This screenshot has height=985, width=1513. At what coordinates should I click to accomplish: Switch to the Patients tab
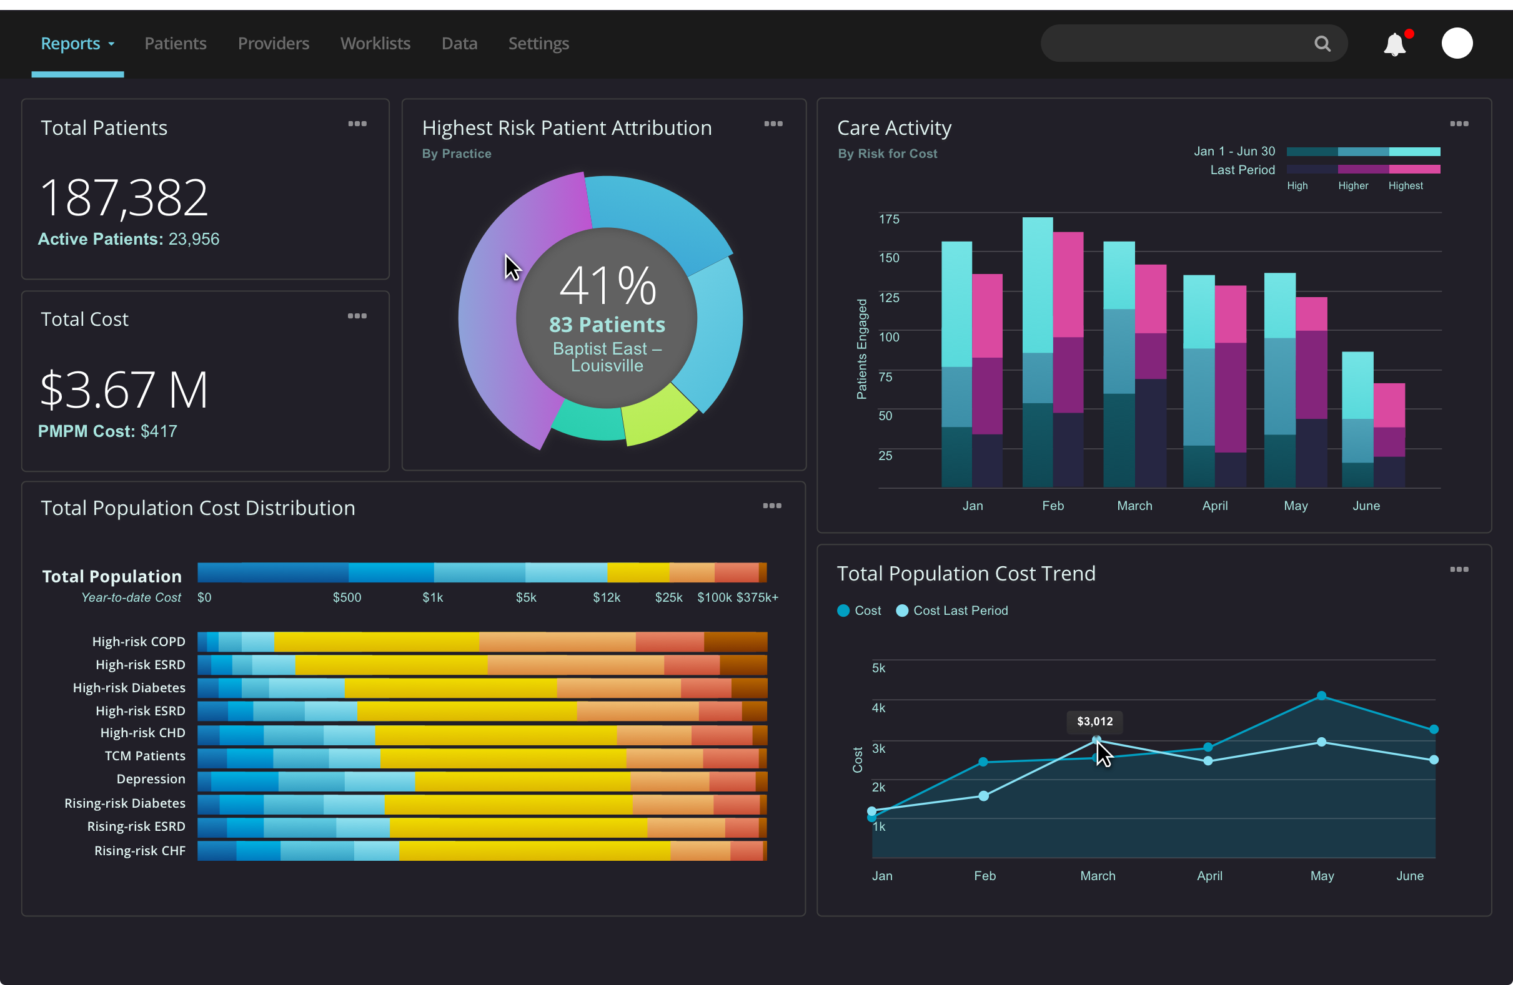click(176, 43)
